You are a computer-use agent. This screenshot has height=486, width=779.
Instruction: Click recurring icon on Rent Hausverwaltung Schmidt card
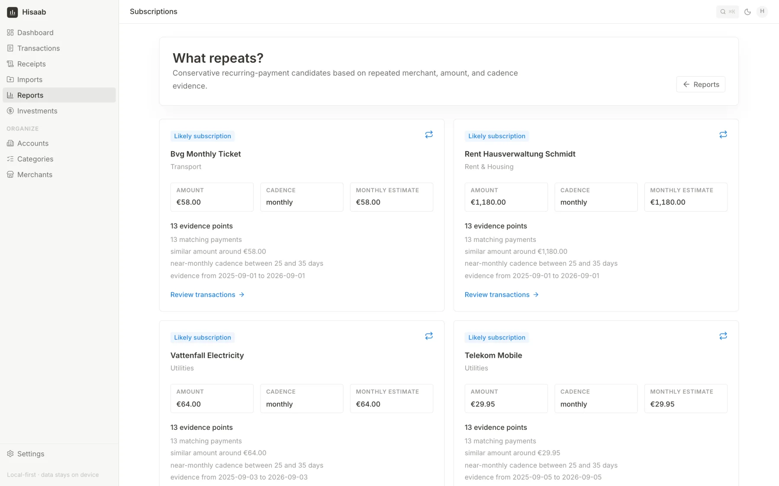(x=723, y=135)
